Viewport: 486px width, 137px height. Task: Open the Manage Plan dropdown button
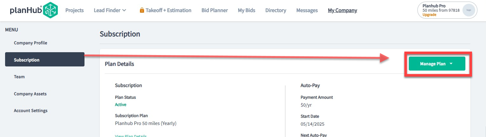click(437, 64)
